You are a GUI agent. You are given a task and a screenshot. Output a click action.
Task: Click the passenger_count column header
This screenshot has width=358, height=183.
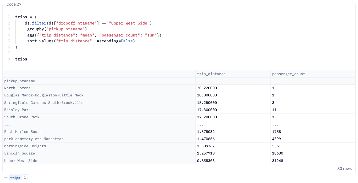click(288, 74)
